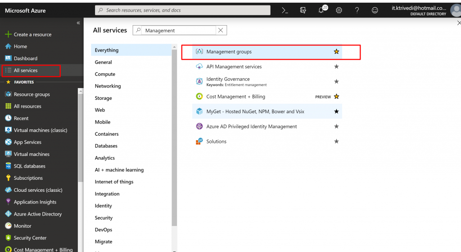Clear the Management filter text
461x252 pixels.
(221, 31)
